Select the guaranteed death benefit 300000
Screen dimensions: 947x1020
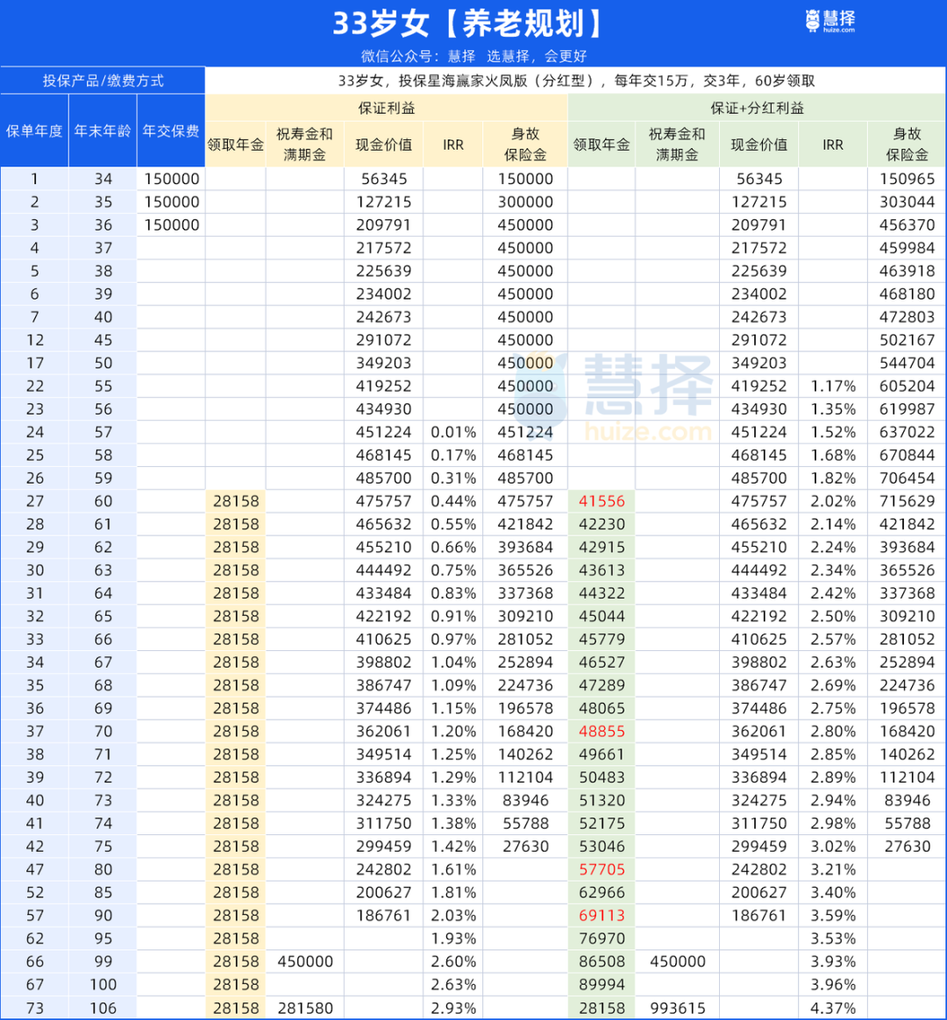coord(525,202)
